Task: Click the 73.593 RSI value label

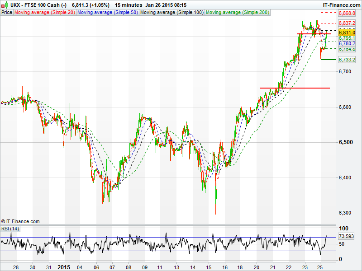Action: (346, 236)
